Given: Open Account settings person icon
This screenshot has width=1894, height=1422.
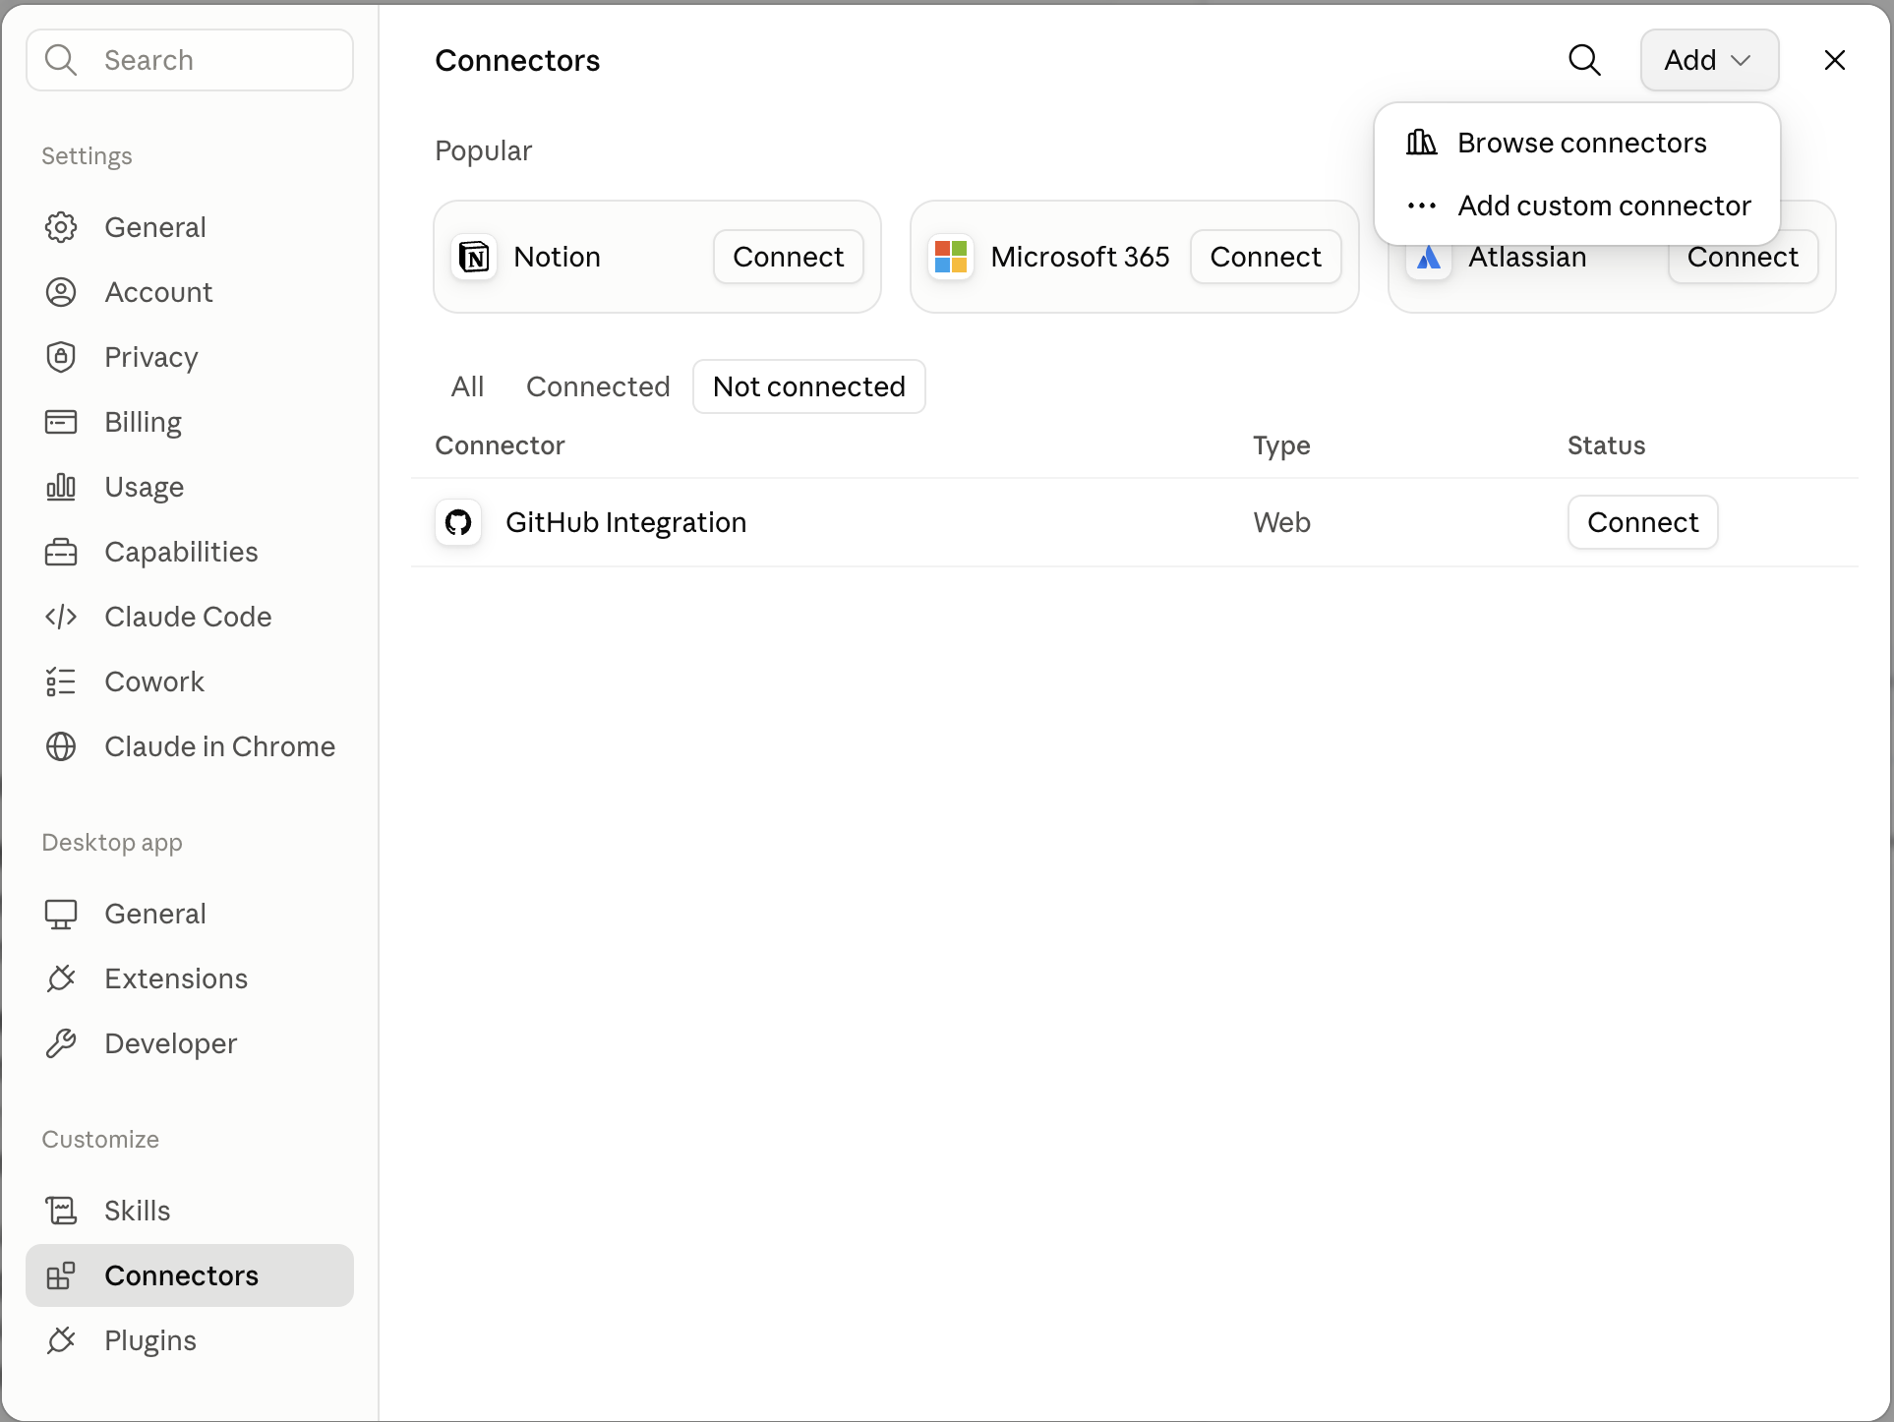Looking at the screenshot, I should click(61, 292).
